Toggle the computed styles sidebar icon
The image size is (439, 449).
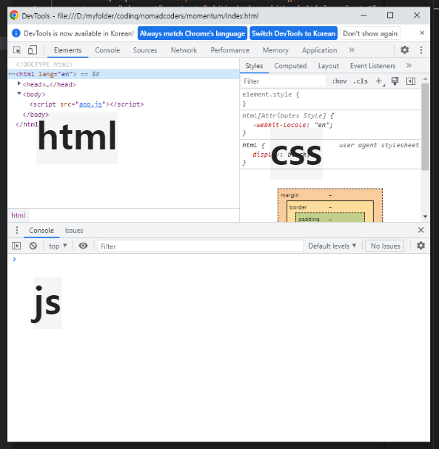pyautogui.click(x=411, y=81)
